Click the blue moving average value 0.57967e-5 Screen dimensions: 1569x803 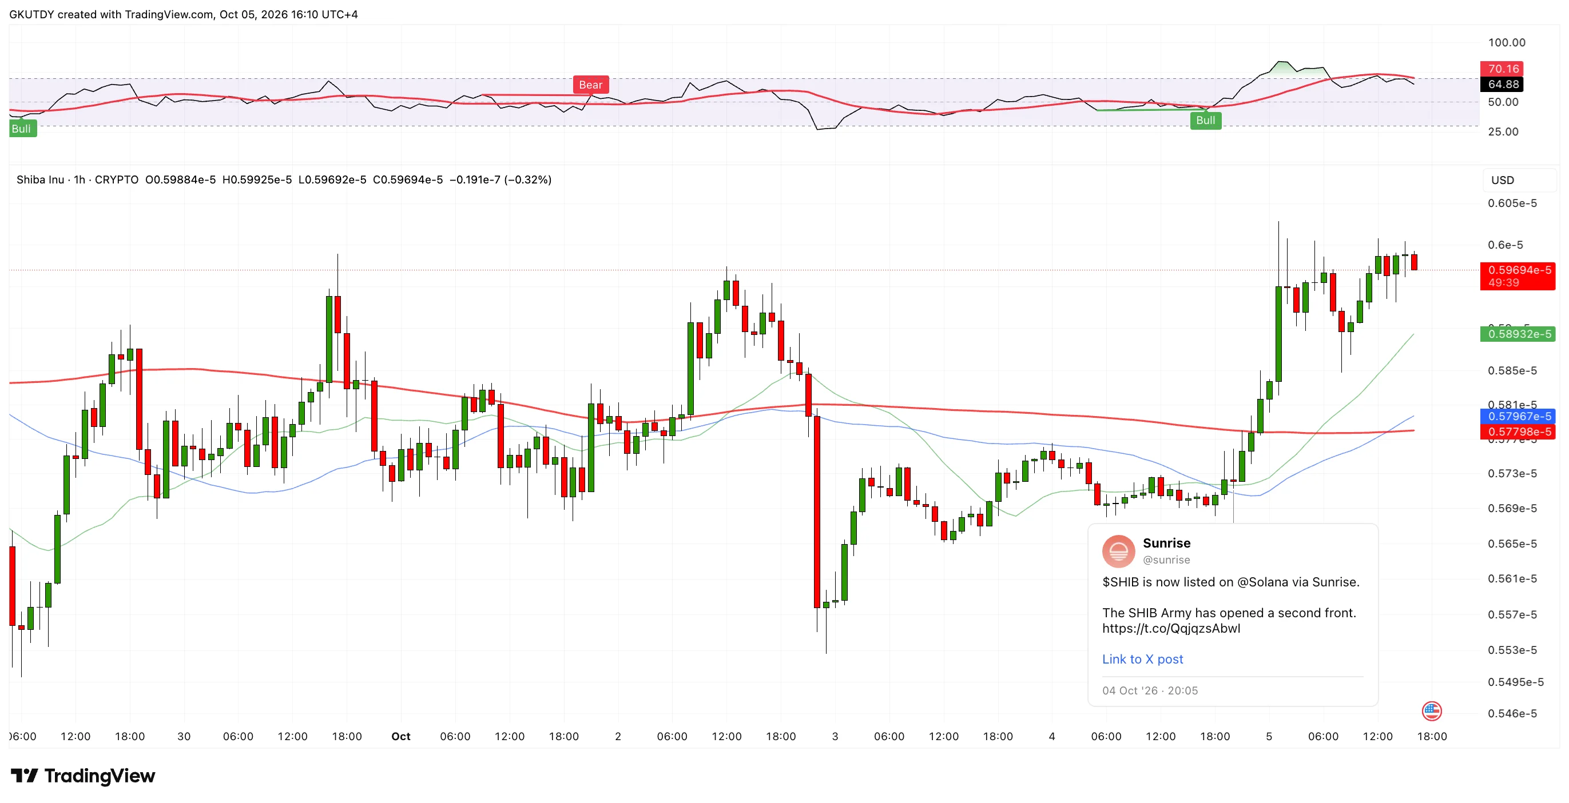click(x=1519, y=417)
